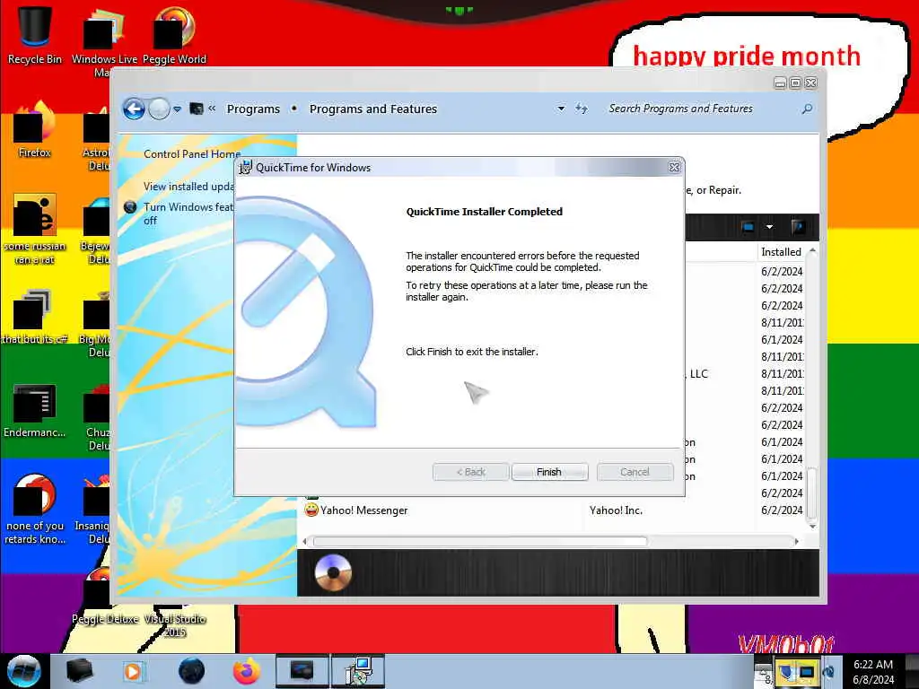Click the horizontal scrollbar thumb under program list
This screenshot has width=919, height=689.
pos(480,541)
